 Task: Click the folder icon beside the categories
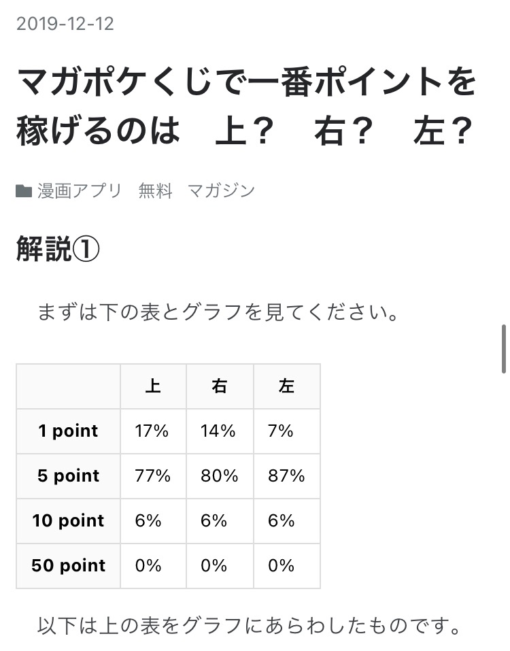[x=24, y=190]
